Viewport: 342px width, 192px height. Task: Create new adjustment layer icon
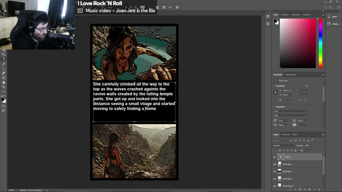point(305,189)
